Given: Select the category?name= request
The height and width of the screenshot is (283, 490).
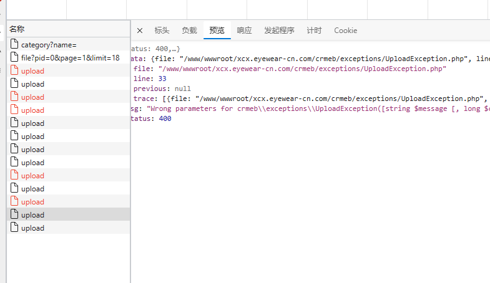Looking at the screenshot, I should (68, 45).
